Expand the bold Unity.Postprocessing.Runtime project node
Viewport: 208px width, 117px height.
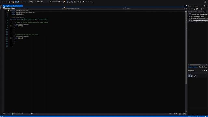tap(189, 21)
